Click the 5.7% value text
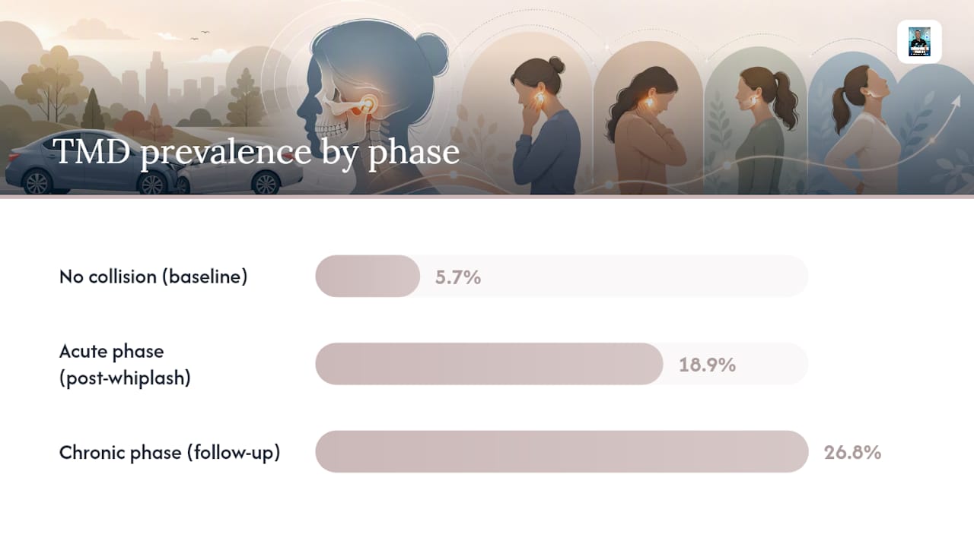Image resolution: width=974 pixels, height=547 pixels. (458, 277)
